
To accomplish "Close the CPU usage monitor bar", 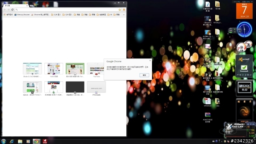I will point(252,2).
